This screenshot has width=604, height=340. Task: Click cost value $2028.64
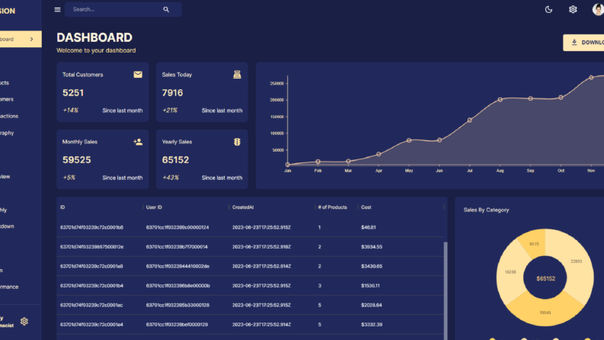(x=372, y=305)
